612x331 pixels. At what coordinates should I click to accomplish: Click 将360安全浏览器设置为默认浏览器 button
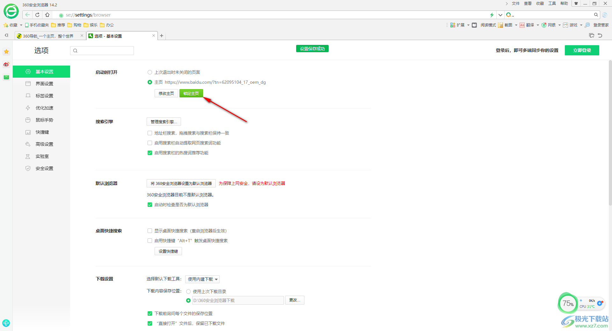(x=181, y=183)
